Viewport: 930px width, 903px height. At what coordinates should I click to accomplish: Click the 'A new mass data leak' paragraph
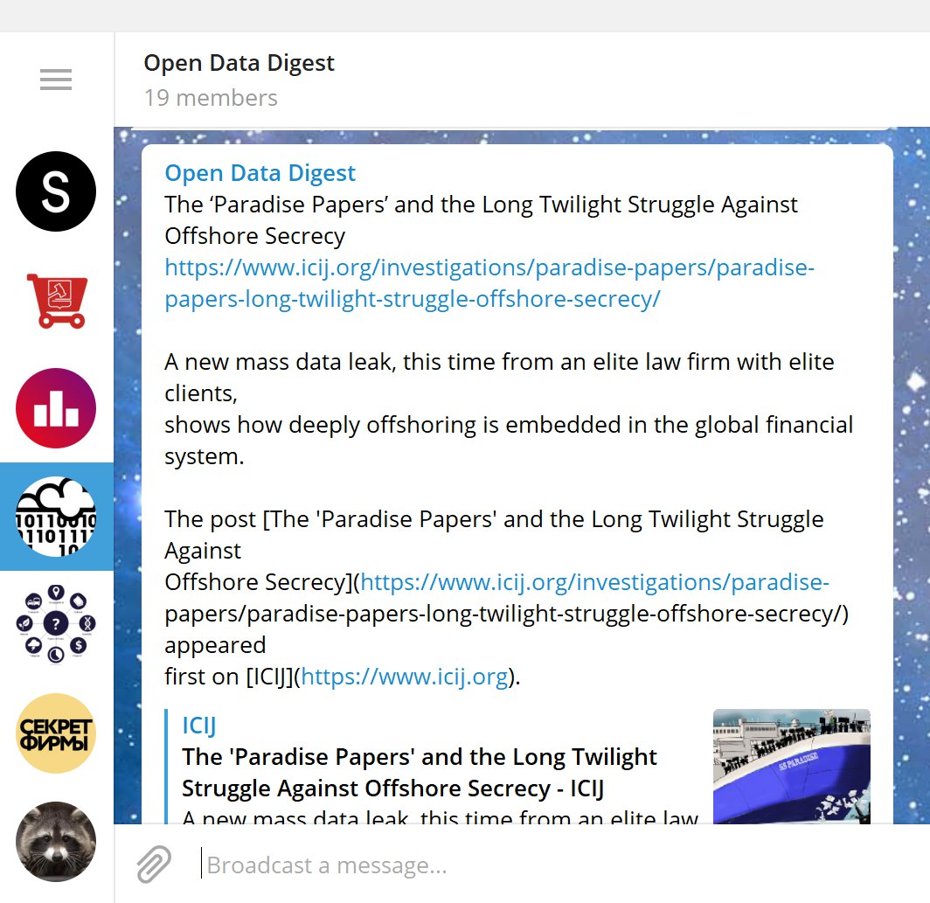click(x=509, y=409)
